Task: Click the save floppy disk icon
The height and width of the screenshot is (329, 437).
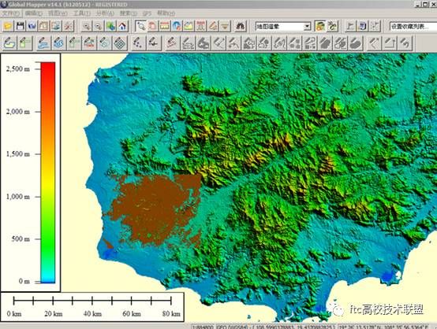Action: click(x=20, y=26)
